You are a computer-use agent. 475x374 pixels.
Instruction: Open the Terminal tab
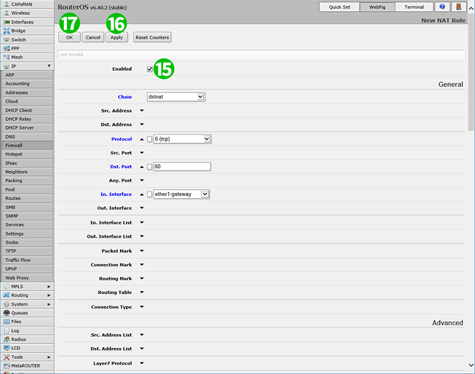[414, 7]
